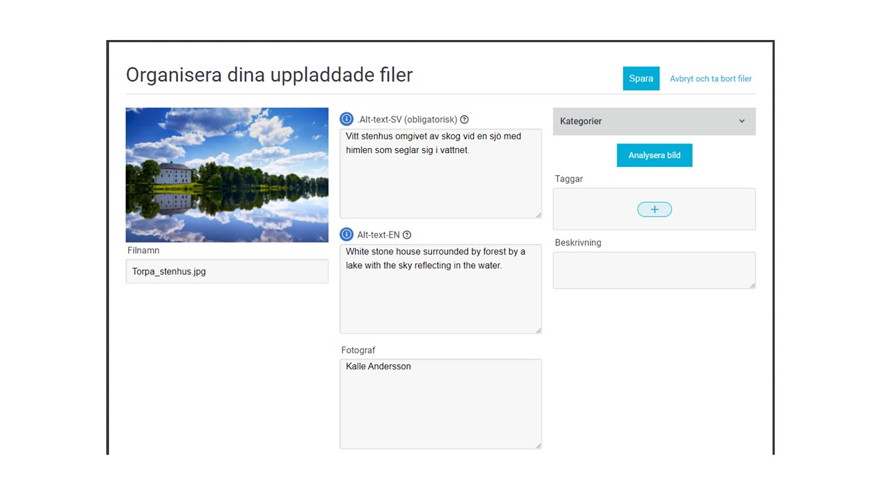Click the Analysera bild button
This screenshot has height=495, width=881.
pyautogui.click(x=654, y=155)
